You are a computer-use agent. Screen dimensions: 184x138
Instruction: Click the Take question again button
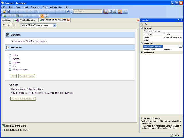tap(23, 99)
